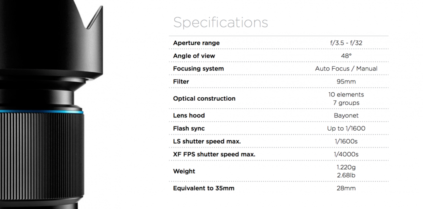The width and height of the screenshot is (423, 209).
Task: Click the Up to 1/1600 value
Action: 346,129
